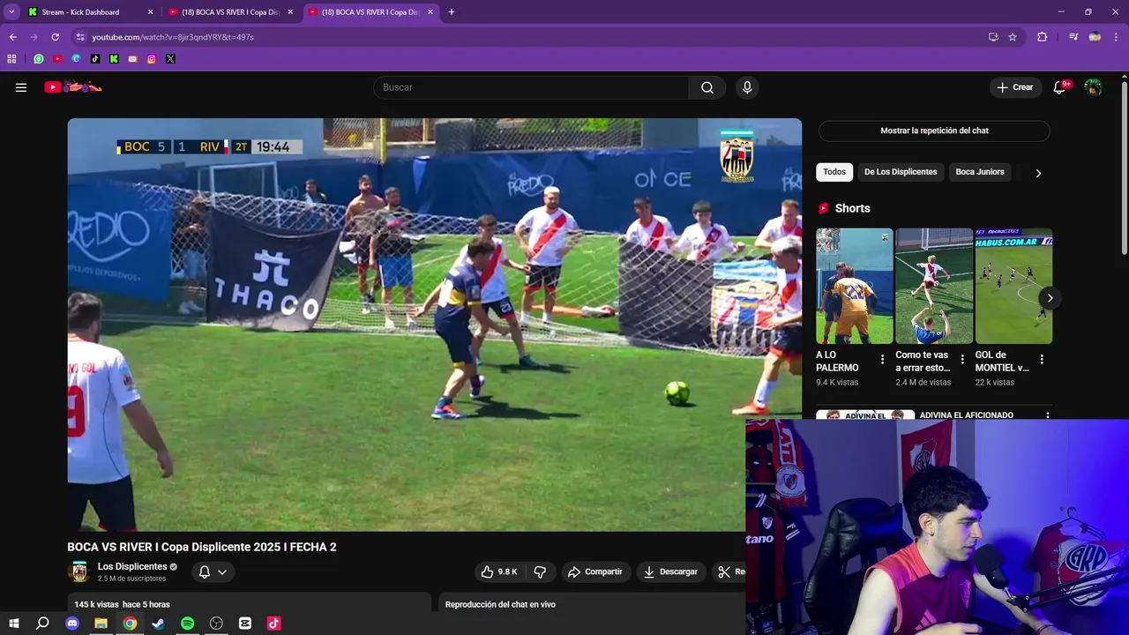
Task: Open Chrome three-dot menu
Action: (1117, 37)
